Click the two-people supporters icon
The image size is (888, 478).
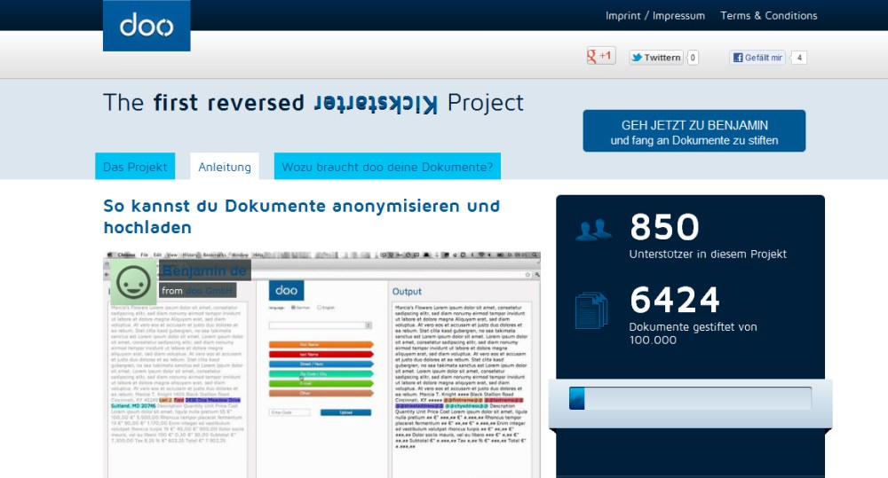(593, 230)
